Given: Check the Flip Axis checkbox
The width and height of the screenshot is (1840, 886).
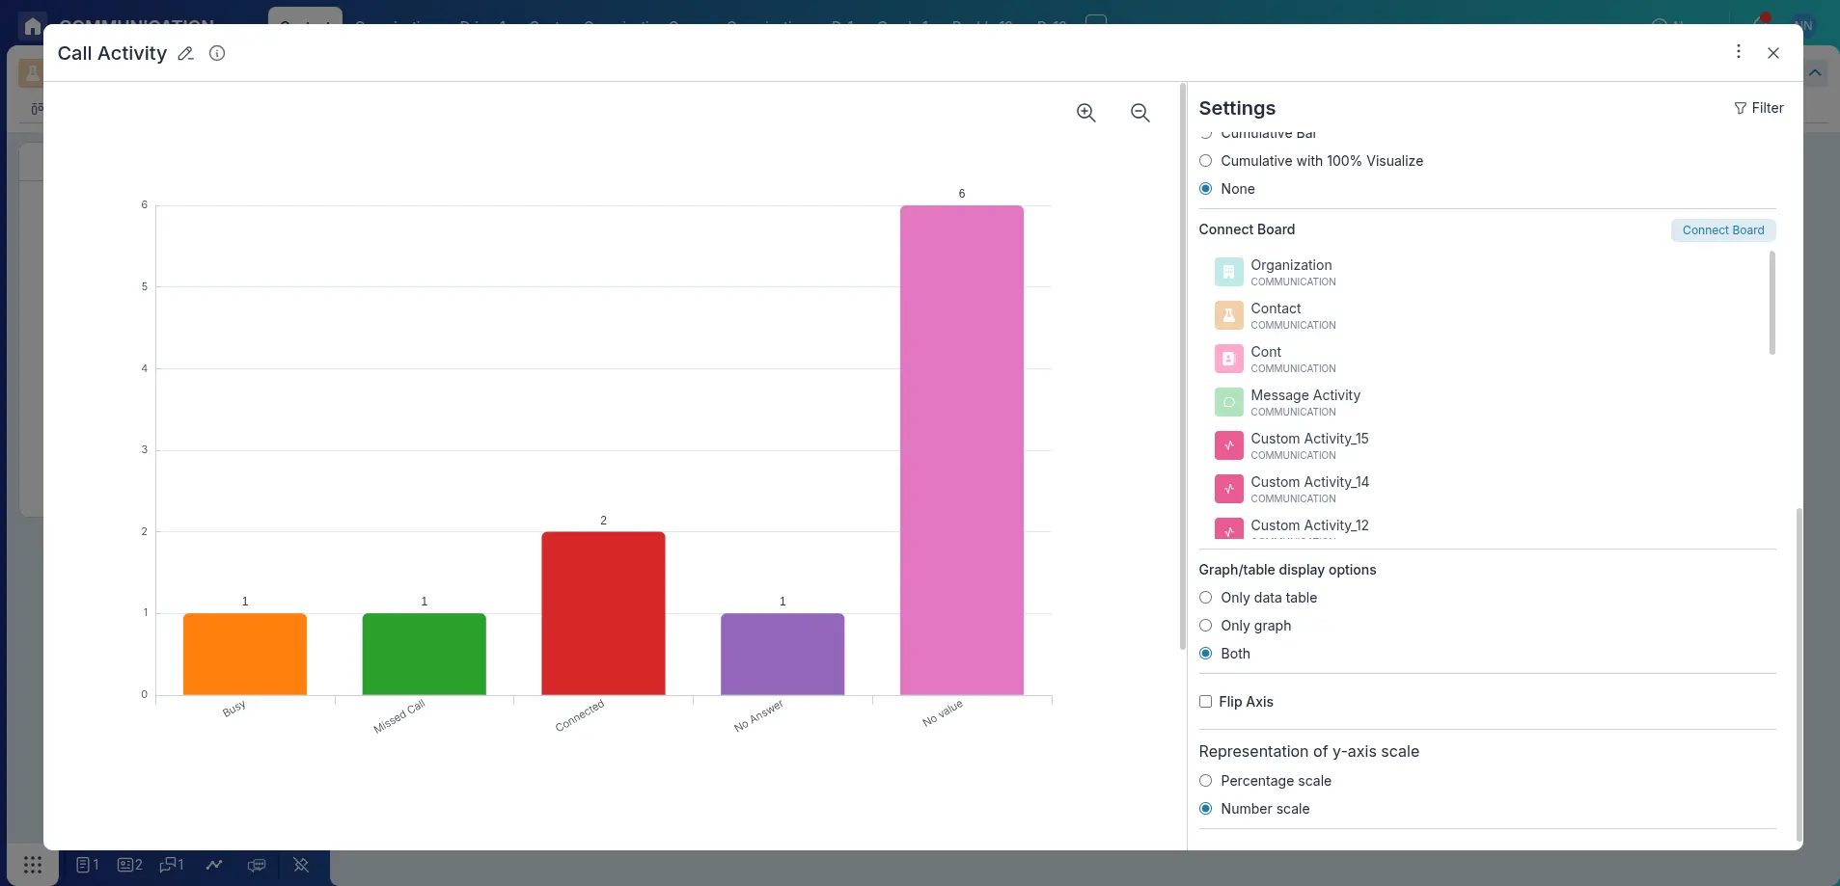Looking at the screenshot, I should [x=1206, y=702].
